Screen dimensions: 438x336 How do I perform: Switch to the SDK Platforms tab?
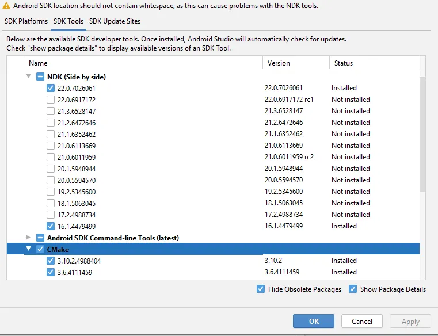[26, 21]
